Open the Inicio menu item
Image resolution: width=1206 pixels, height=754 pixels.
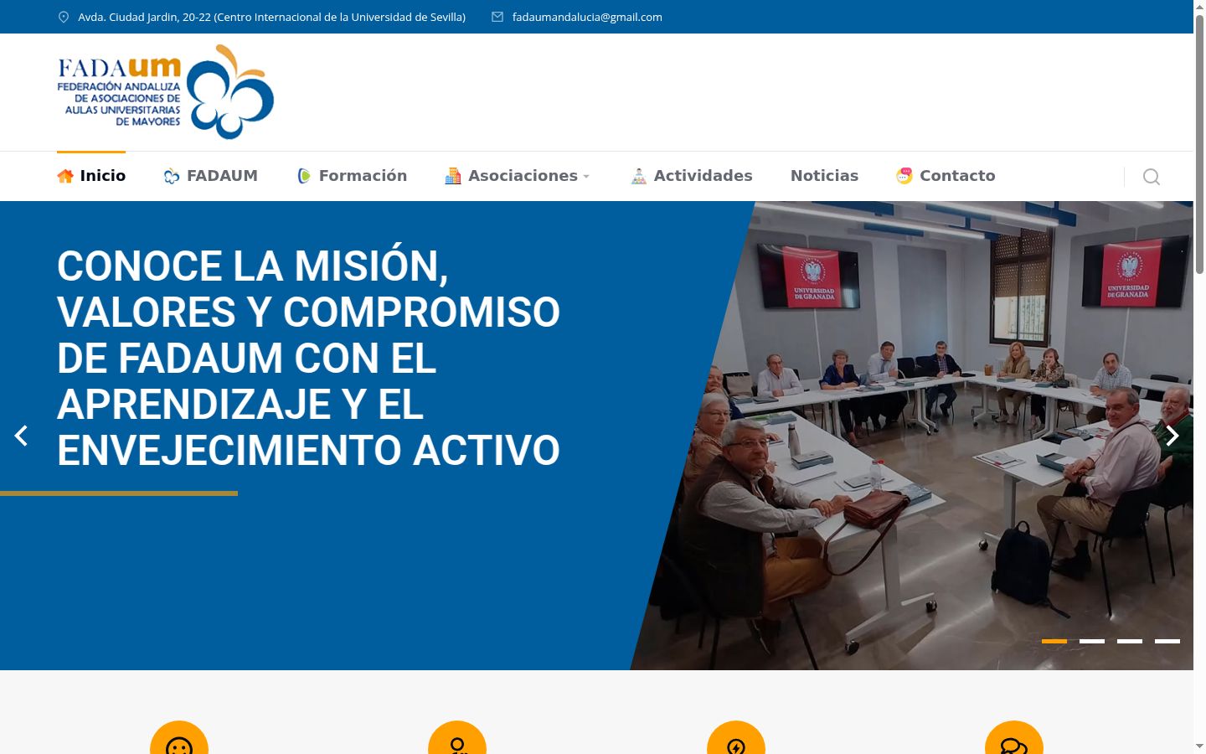(91, 176)
